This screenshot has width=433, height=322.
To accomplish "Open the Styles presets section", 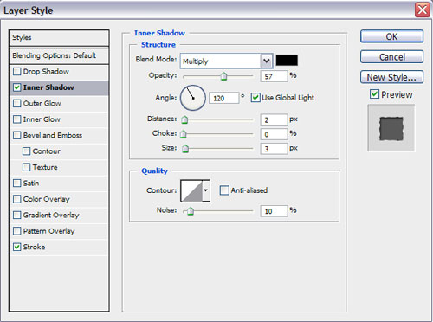I will pos(59,37).
